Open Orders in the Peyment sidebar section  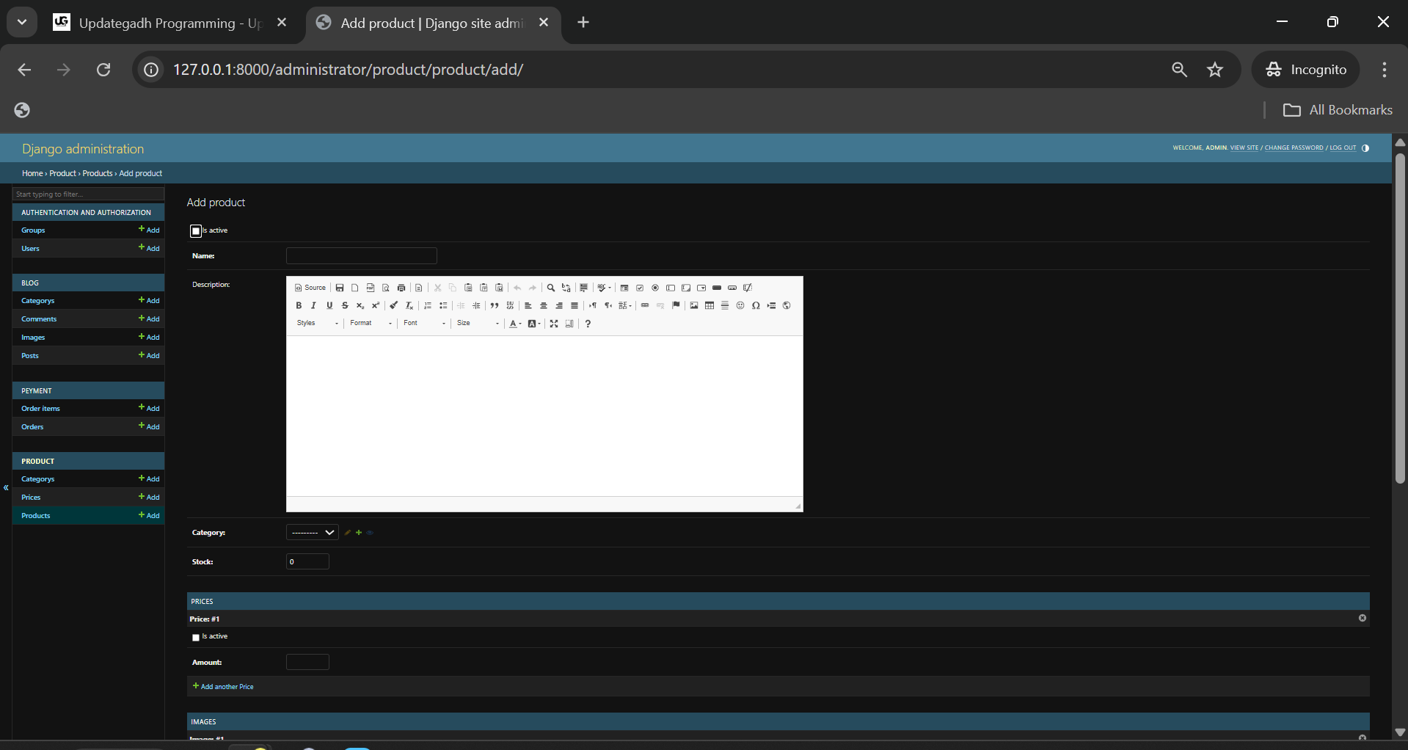32,427
